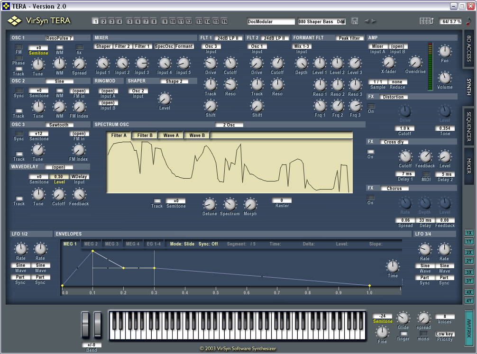The height and width of the screenshot is (354, 477).
Task: Click the AMP Pan knob
Action: click(445, 51)
